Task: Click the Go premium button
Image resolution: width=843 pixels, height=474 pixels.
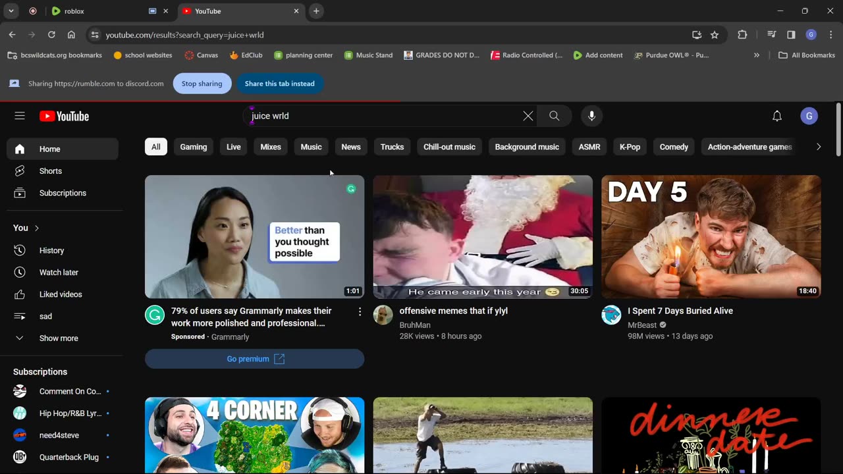Action: click(254, 359)
